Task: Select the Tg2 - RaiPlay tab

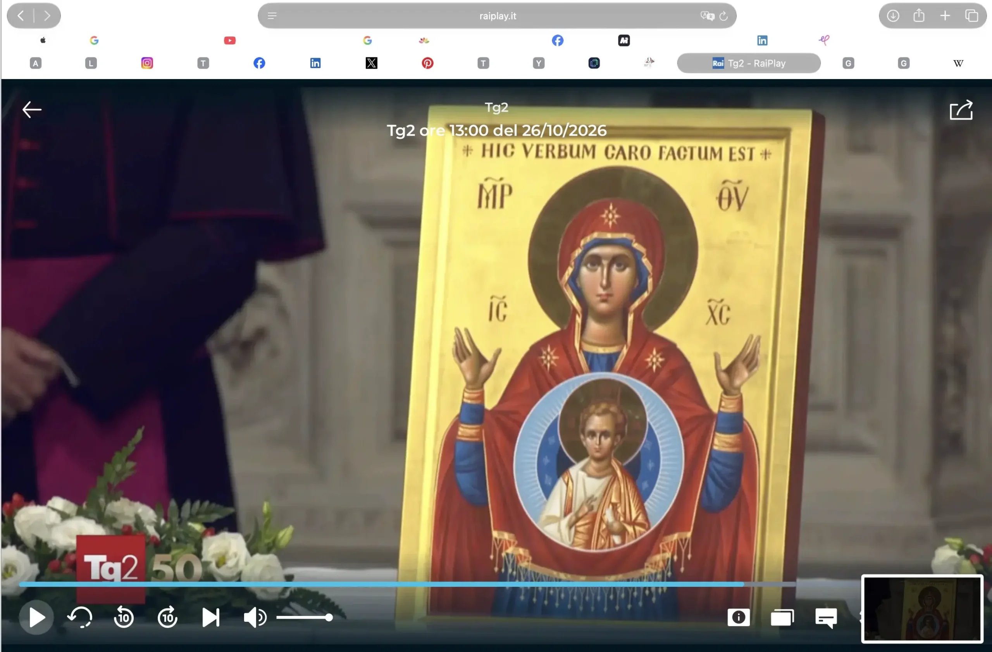Action: pyautogui.click(x=749, y=63)
